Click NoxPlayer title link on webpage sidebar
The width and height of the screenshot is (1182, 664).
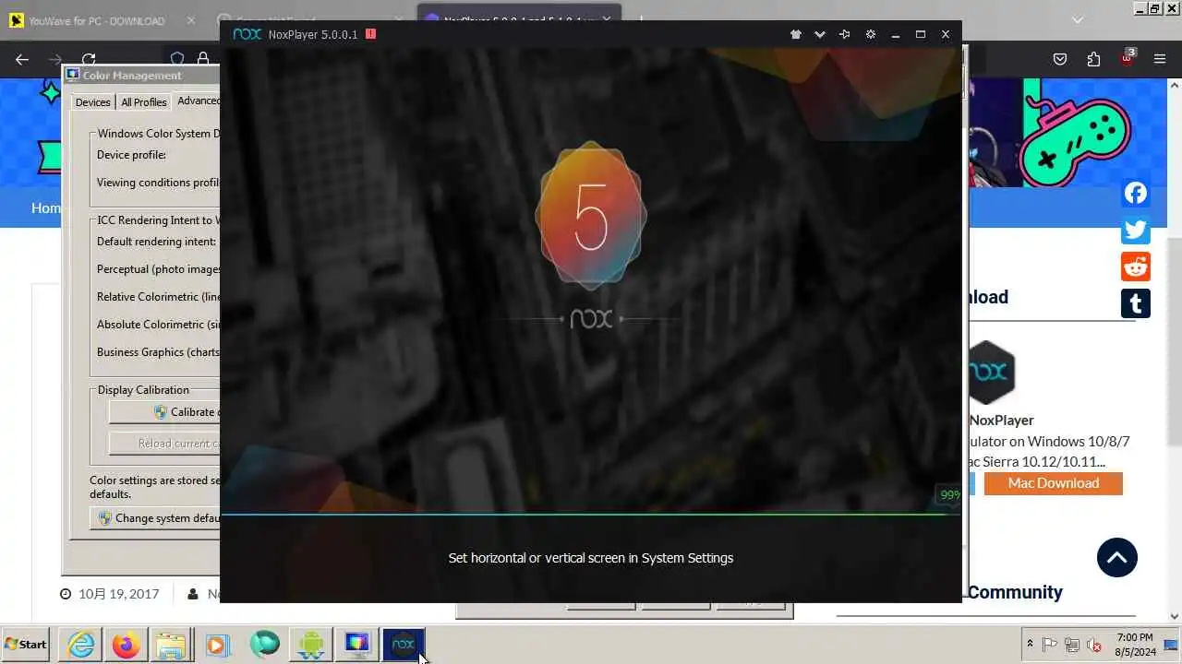click(1001, 421)
